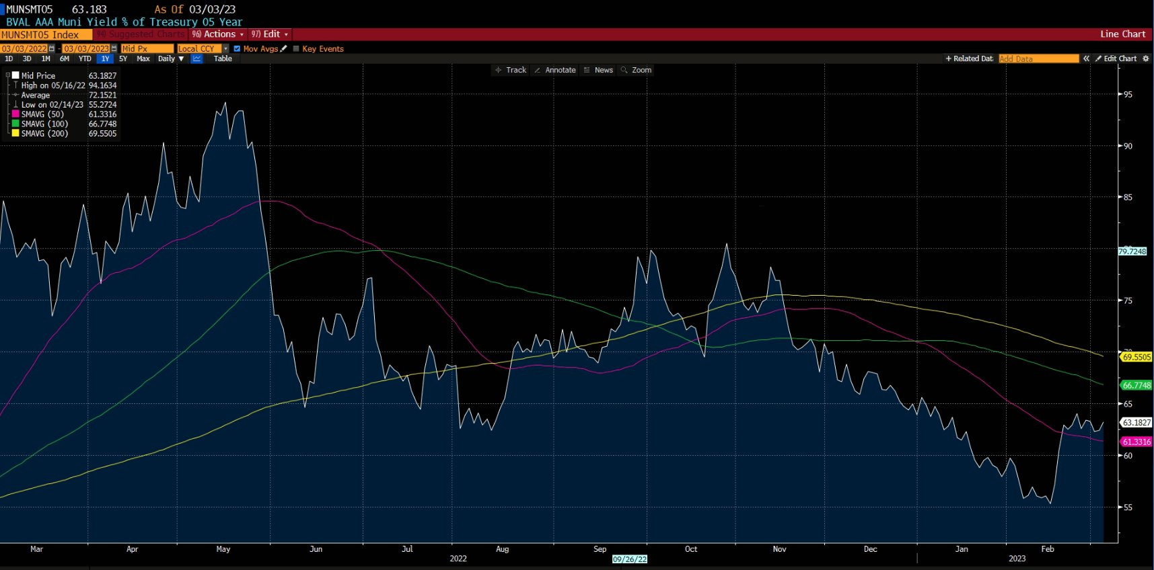Click the magenta SMAVG (50) color swatch

15,114
